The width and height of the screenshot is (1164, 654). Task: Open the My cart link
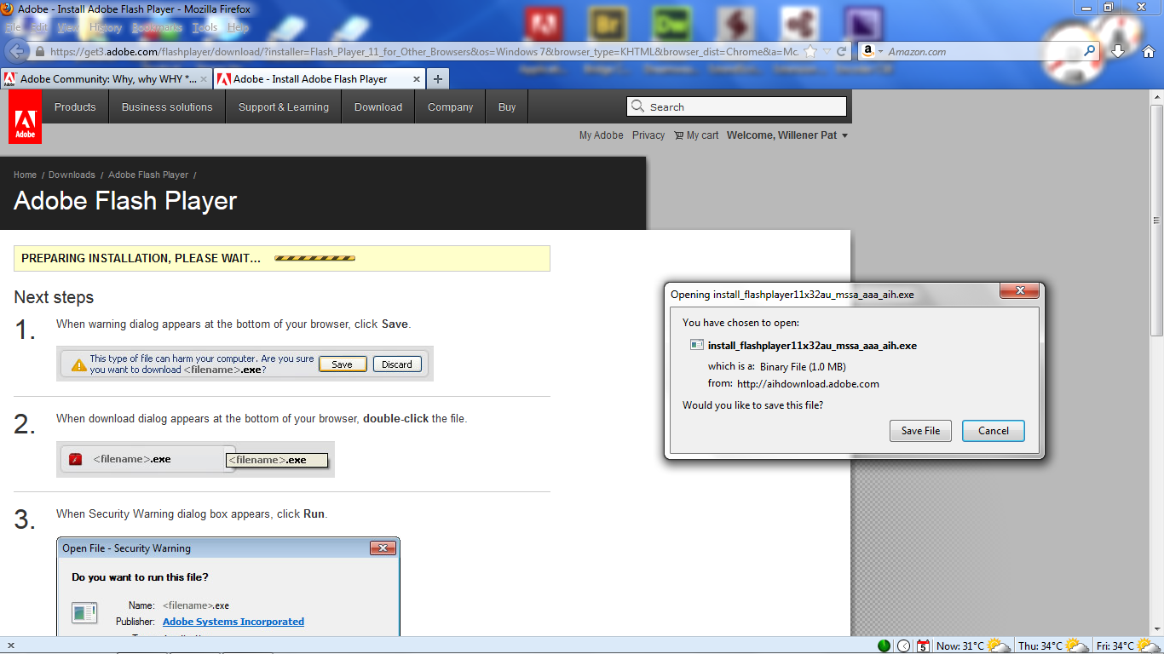coord(696,135)
